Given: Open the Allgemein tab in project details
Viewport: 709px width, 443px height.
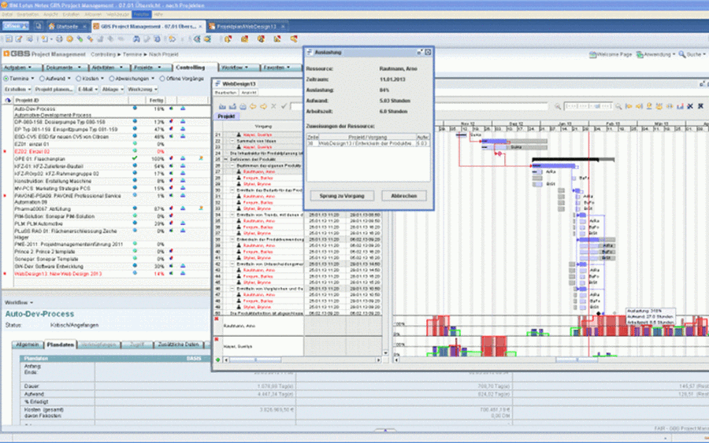Looking at the screenshot, I should [x=27, y=345].
